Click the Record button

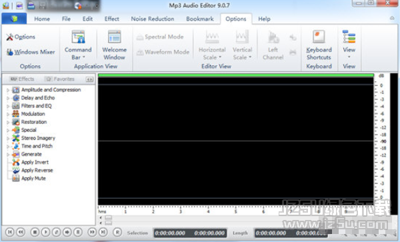tap(117, 232)
